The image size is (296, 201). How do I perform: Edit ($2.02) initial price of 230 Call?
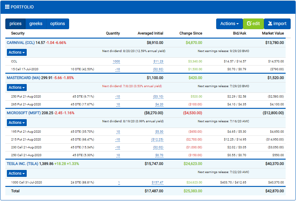(158, 147)
